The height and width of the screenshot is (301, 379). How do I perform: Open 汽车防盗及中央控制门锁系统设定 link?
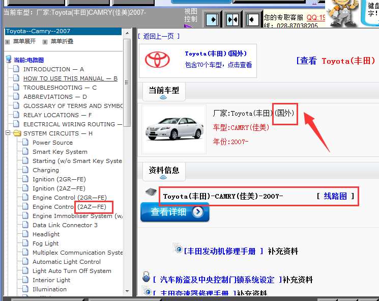(x=217, y=280)
